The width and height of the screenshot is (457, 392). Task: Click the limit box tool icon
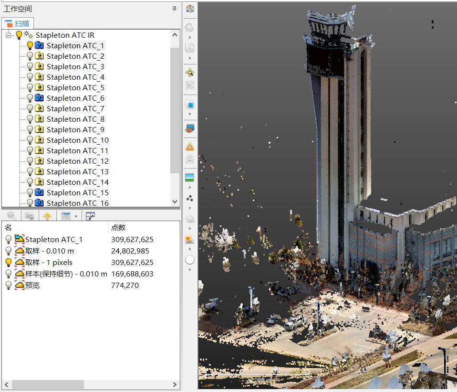[189, 86]
